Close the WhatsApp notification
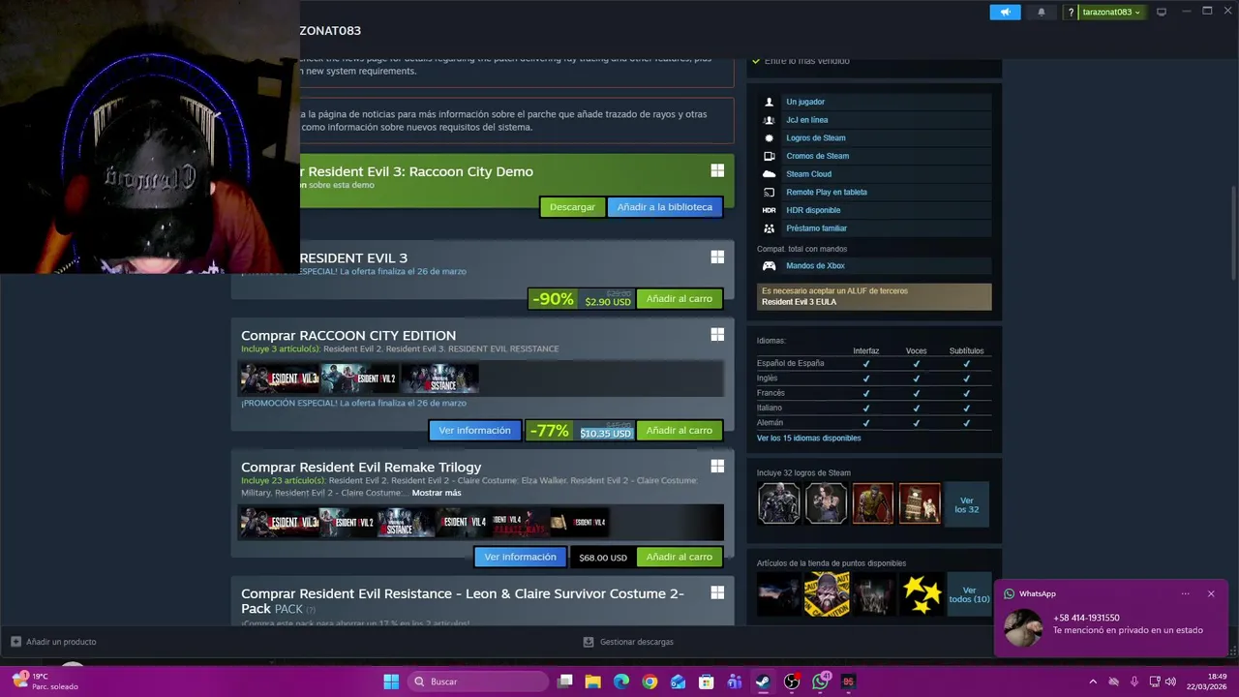Viewport: 1239px width, 697px height. point(1210,594)
